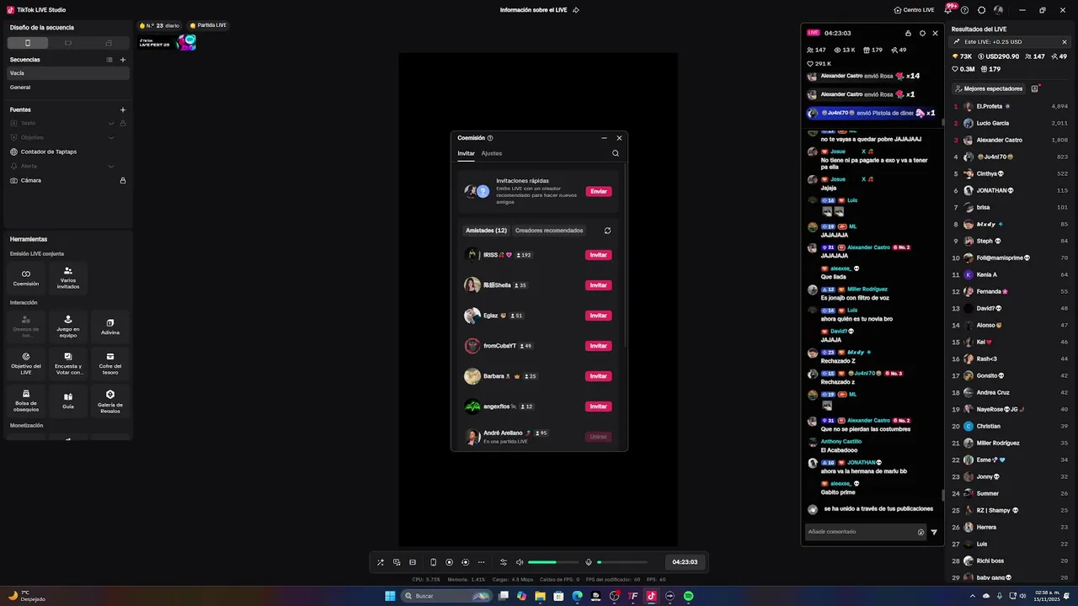The width and height of the screenshot is (1078, 606).
Task: Open the magic wand effects tool
Action: [x=381, y=562]
